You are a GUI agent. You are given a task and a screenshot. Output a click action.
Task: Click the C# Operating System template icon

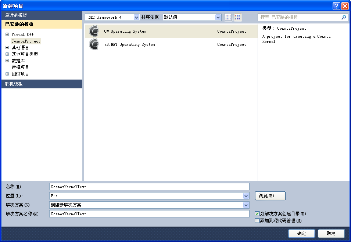94,31
